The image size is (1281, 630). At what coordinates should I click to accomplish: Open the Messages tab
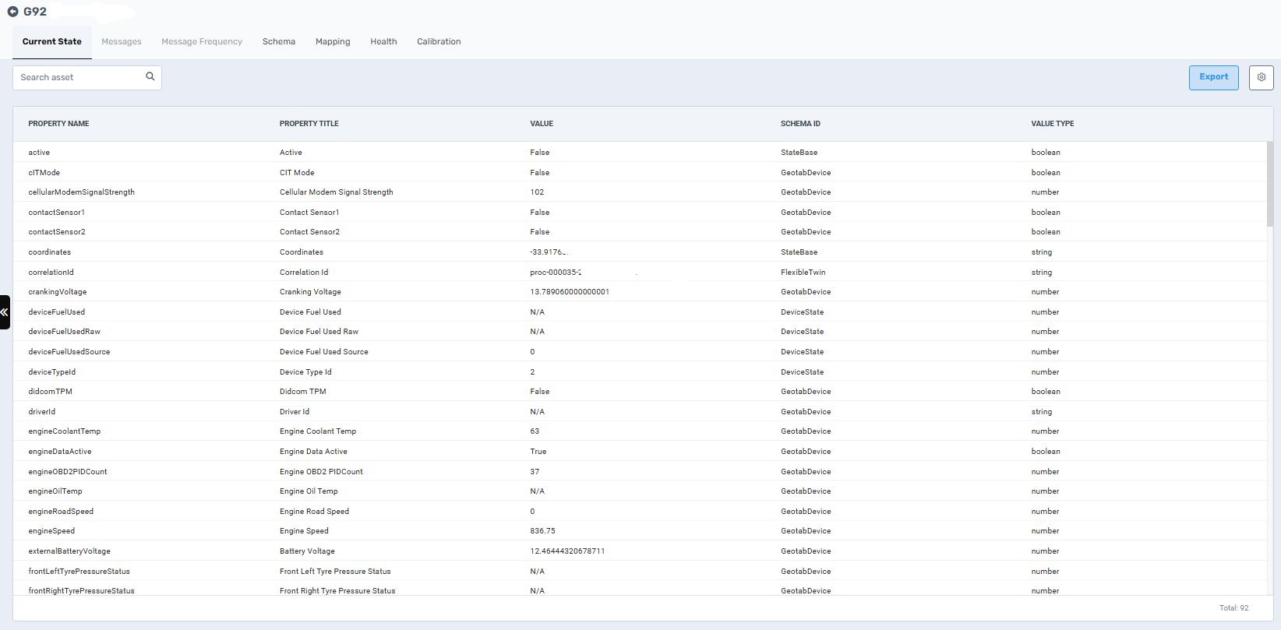(122, 42)
